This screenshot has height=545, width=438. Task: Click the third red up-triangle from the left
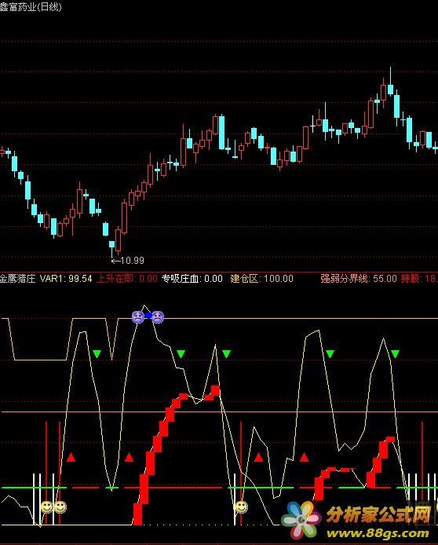click(258, 457)
